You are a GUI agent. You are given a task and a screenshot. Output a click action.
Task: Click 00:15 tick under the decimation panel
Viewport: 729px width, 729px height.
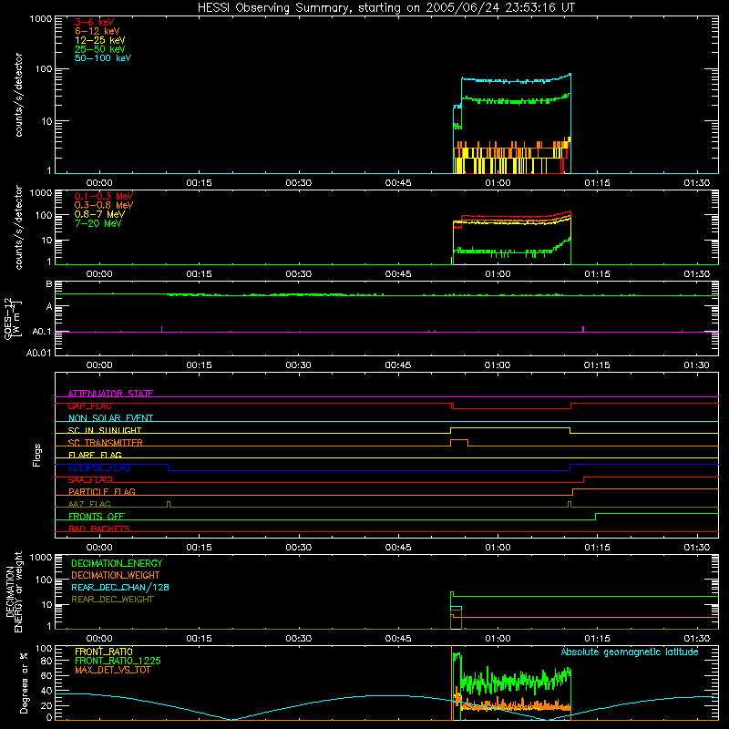pyautogui.click(x=199, y=639)
